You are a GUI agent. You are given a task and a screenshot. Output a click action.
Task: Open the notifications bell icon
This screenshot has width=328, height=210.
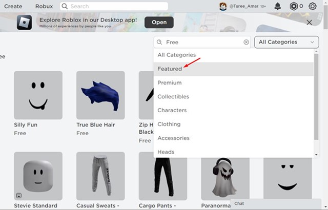[x=278, y=6]
